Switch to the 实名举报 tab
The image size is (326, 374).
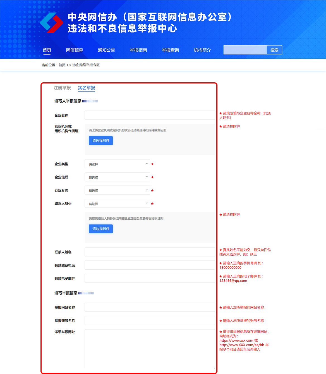(87, 88)
